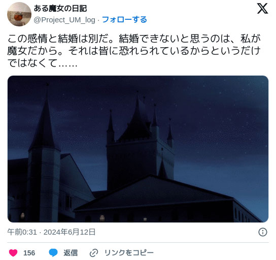Click the blue reply speech bubble icon
276x260 pixels.
[x=53, y=253]
